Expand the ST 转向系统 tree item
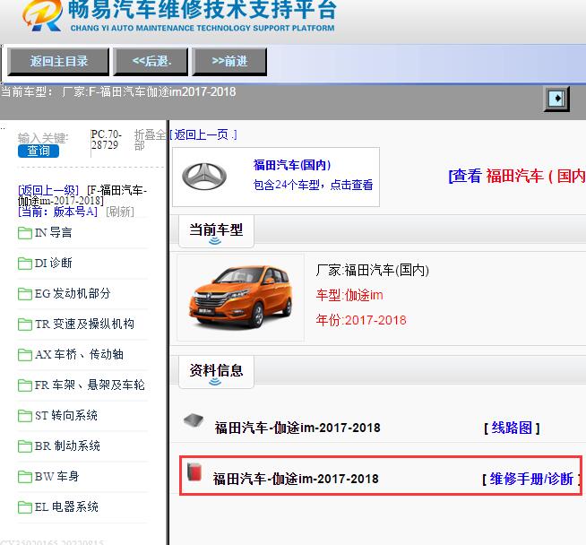Image resolution: width=586 pixels, height=545 pixels. (66, 415)
